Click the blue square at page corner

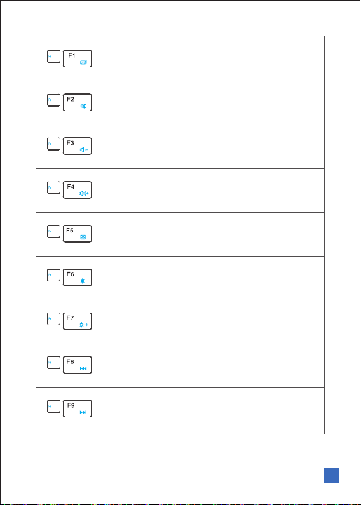tap(331, 475)
